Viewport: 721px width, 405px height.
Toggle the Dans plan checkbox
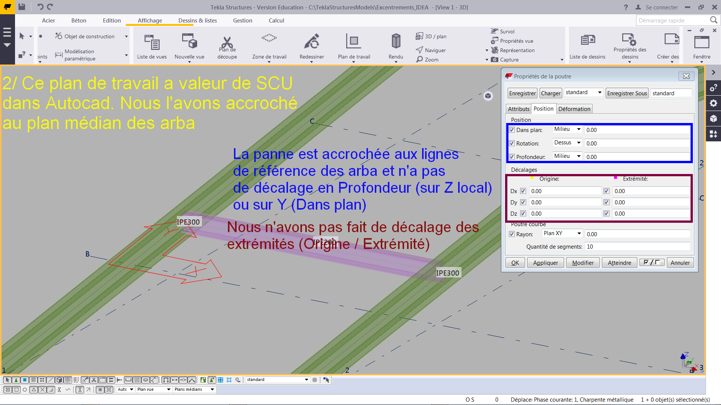512,130
